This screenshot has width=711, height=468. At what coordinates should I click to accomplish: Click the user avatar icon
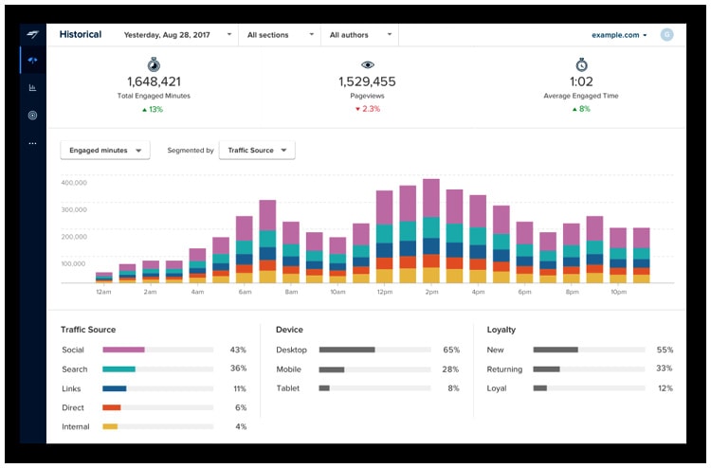point(666,35)
